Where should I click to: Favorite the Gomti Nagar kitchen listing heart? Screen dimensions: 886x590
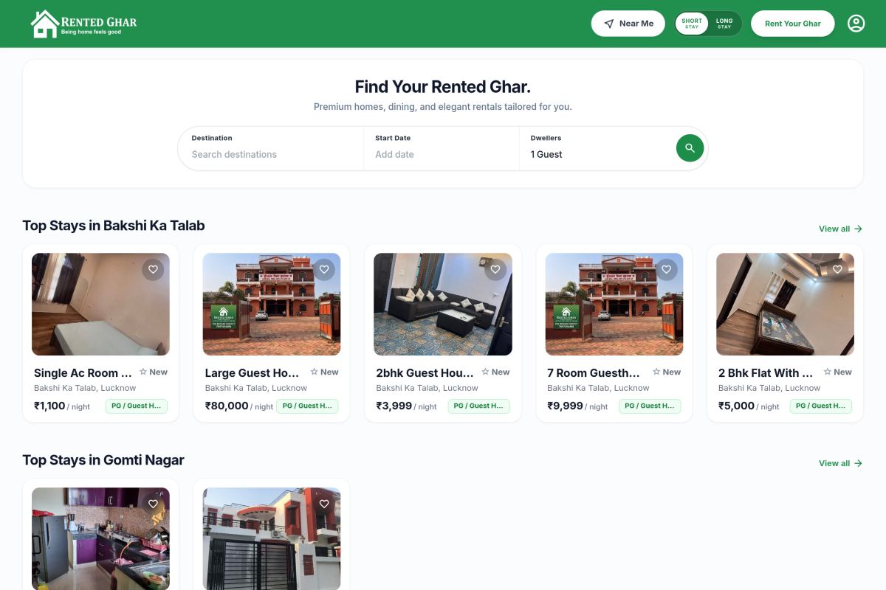click(x=153, y=504)
